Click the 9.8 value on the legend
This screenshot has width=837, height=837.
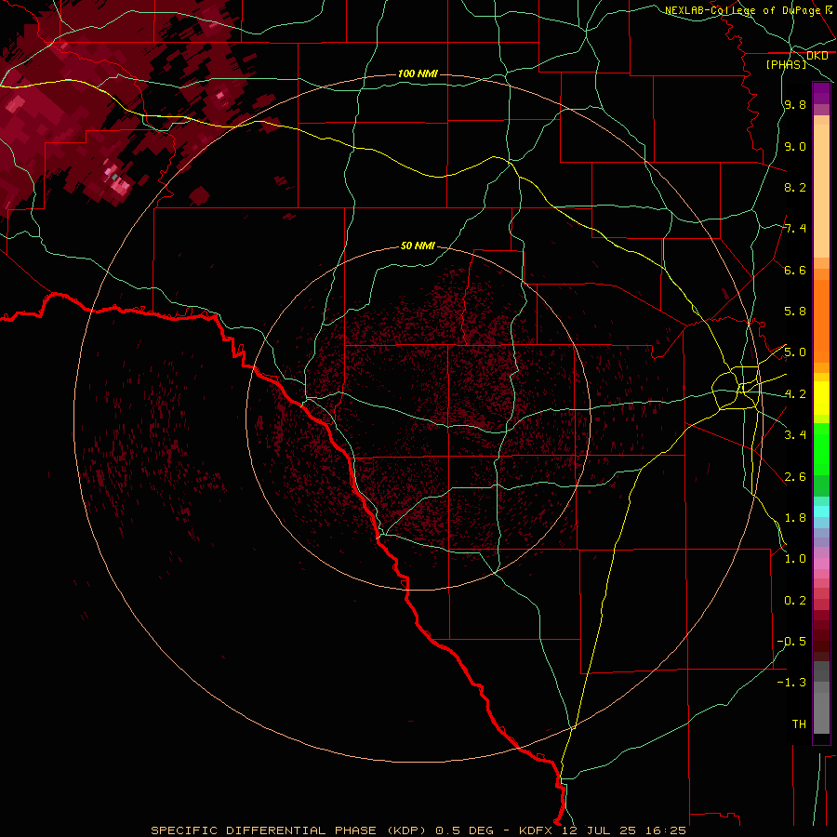coord(795,104)
